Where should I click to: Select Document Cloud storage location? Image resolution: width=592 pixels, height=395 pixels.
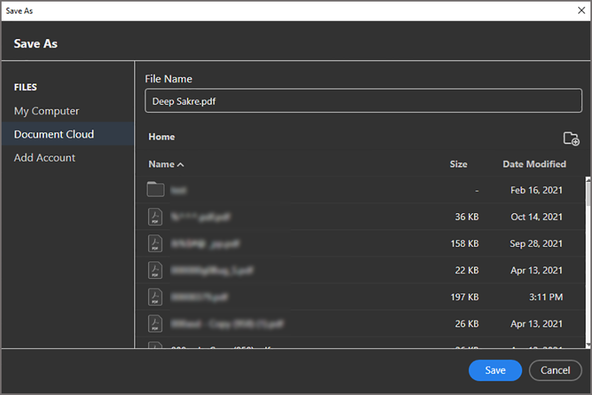[x=54, y=134]
